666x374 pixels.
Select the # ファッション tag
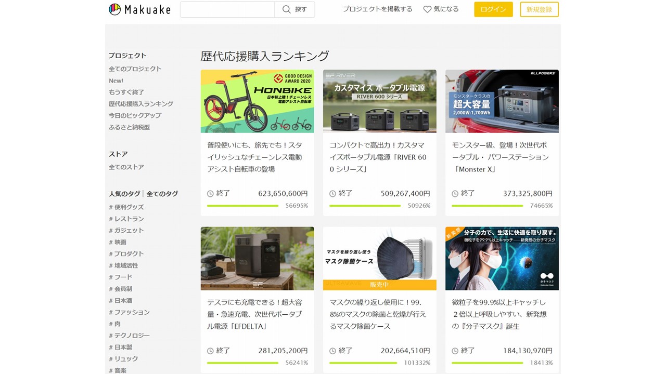click(129, 312)
